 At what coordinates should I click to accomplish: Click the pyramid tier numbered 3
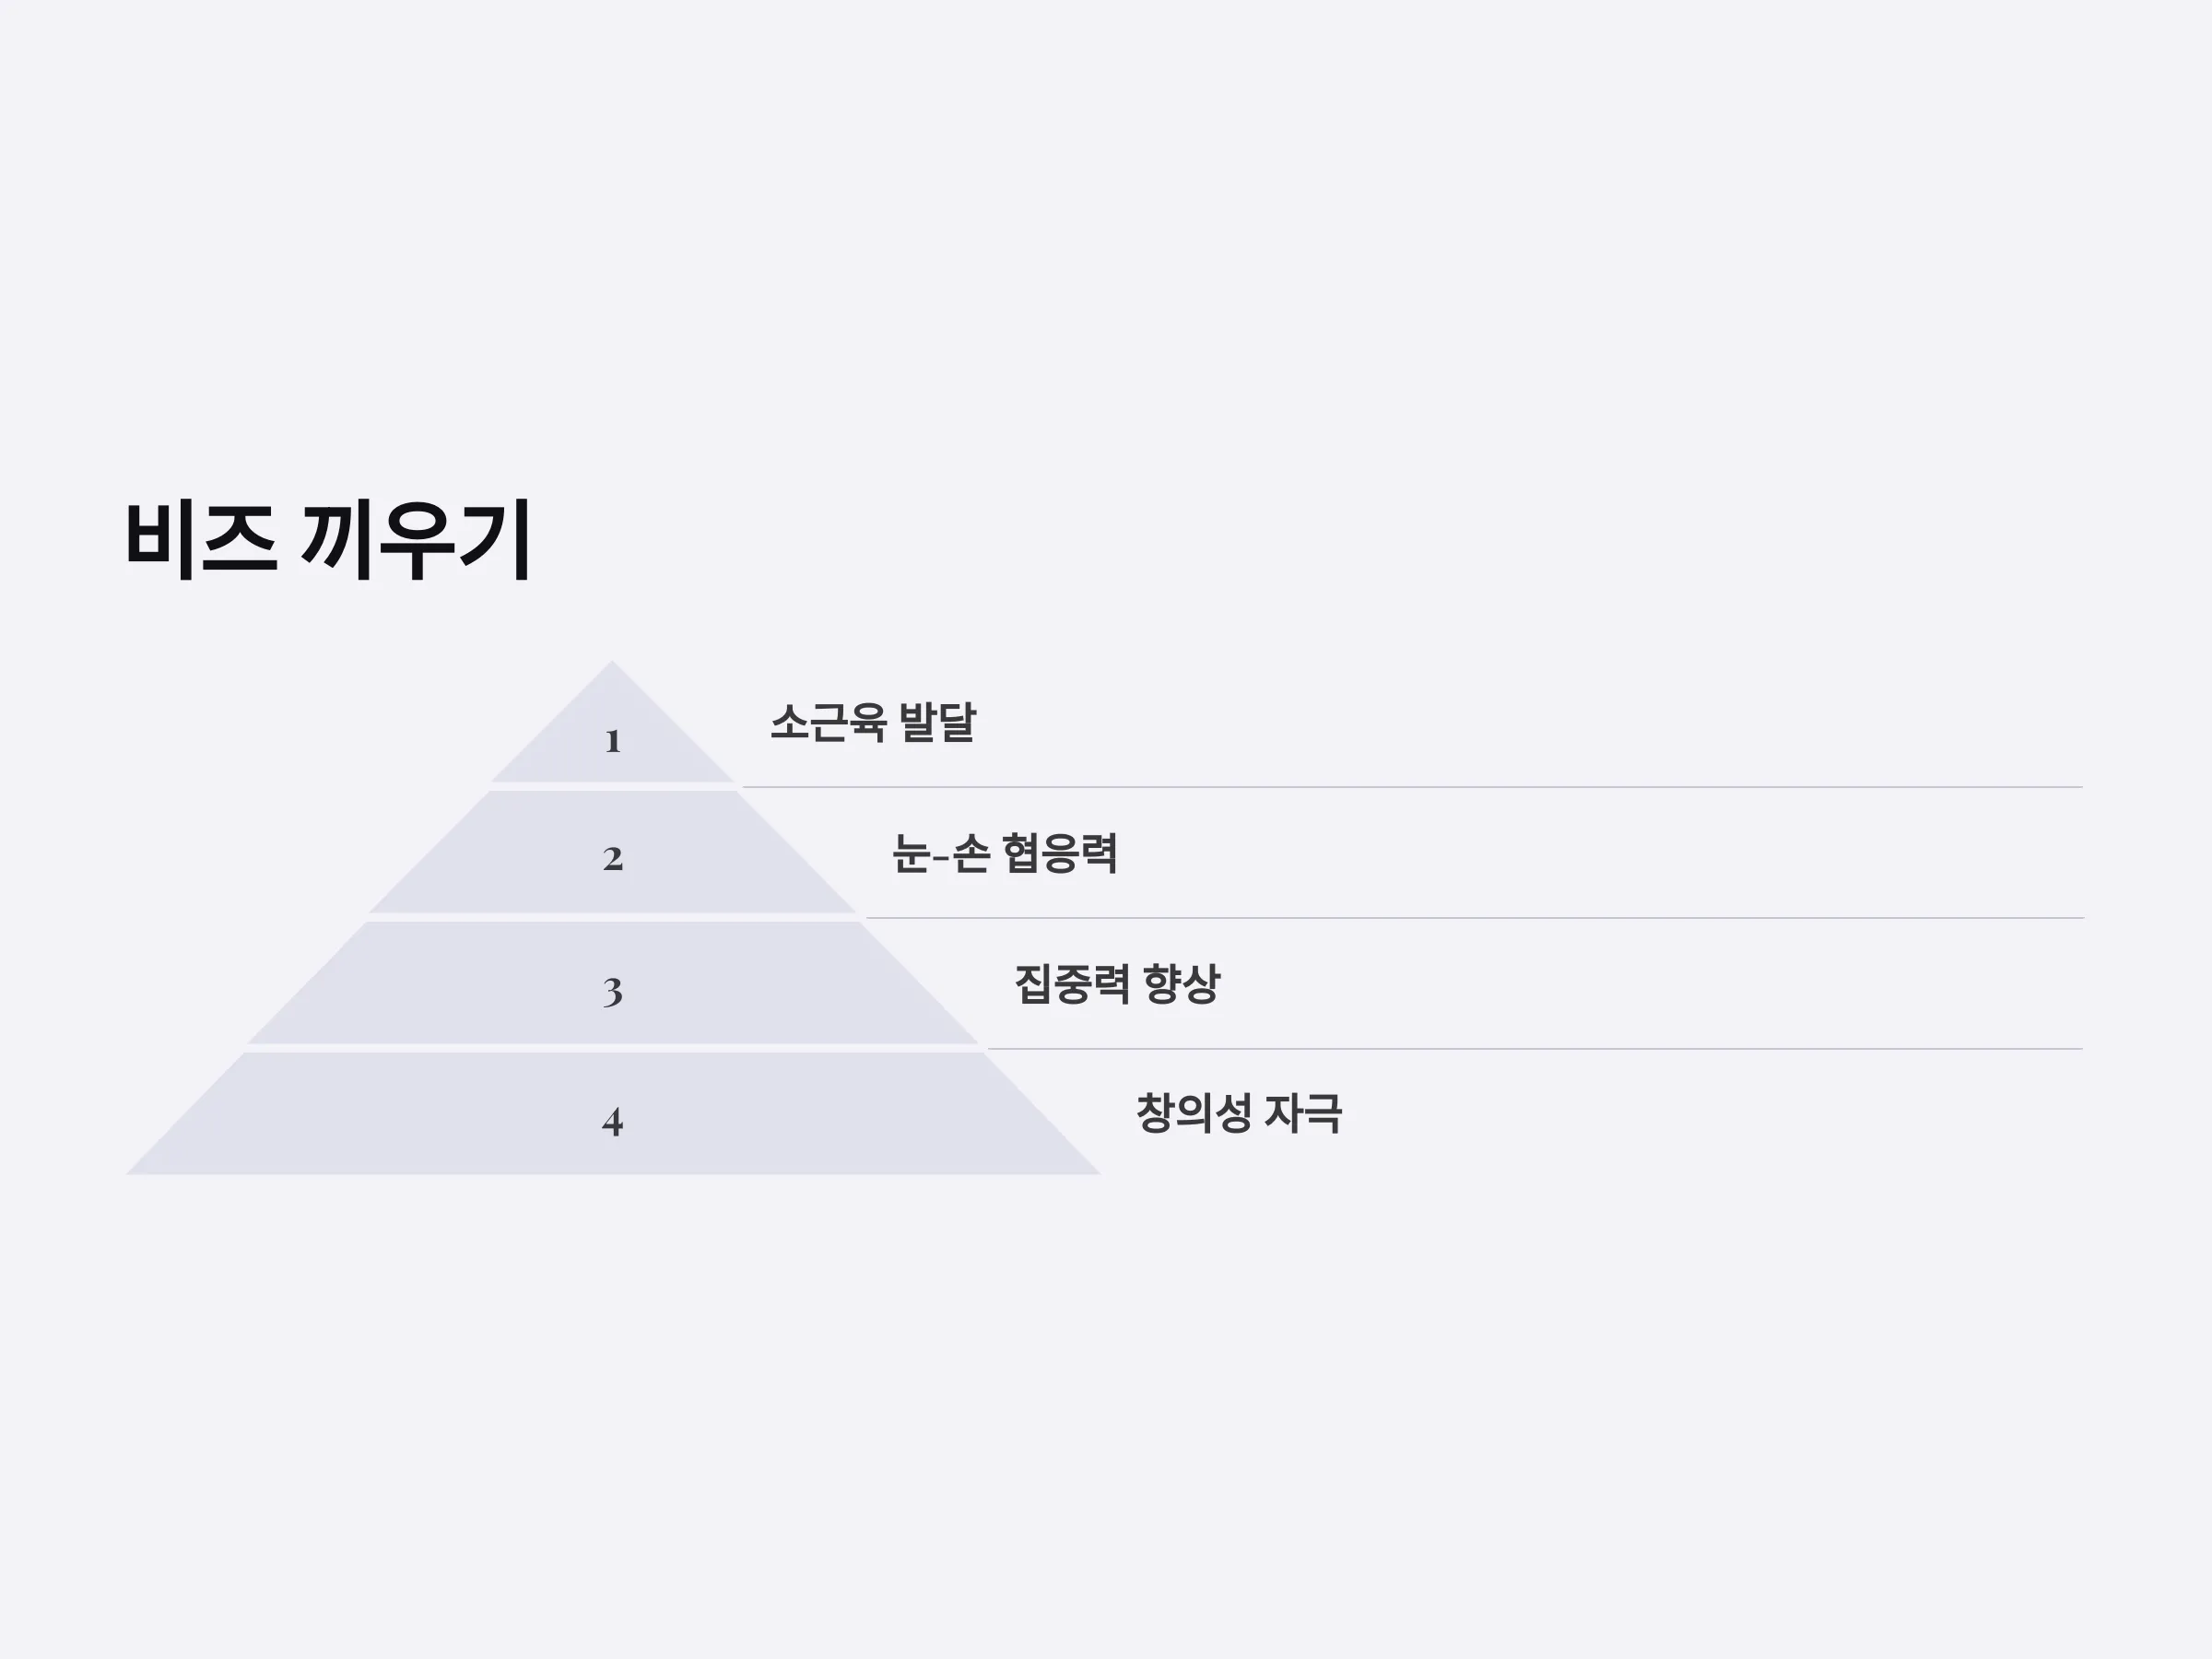tap(612, 983)
